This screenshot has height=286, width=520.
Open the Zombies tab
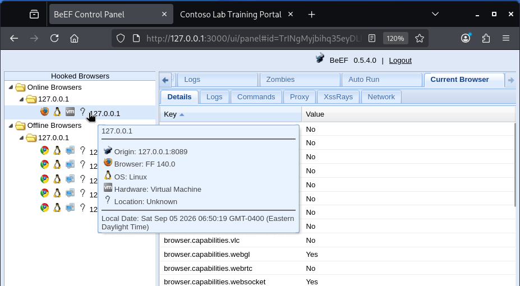tap(300, 80)
